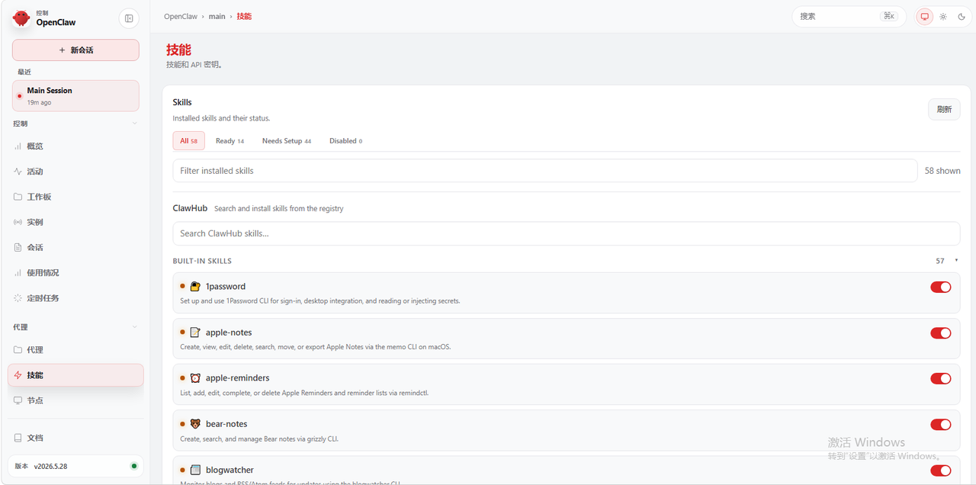Disable the blogwatcher skill toggle

click(940, 471)
